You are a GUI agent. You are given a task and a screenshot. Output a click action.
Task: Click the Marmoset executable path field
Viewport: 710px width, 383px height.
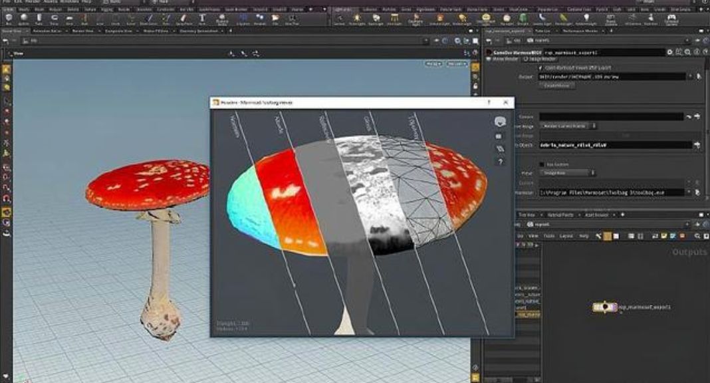click(x=612, y=192)
